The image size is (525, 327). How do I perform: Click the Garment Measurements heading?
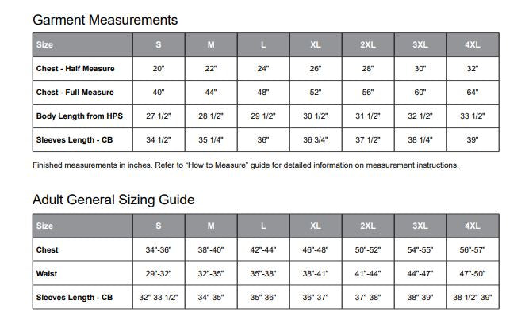[105, 20]
